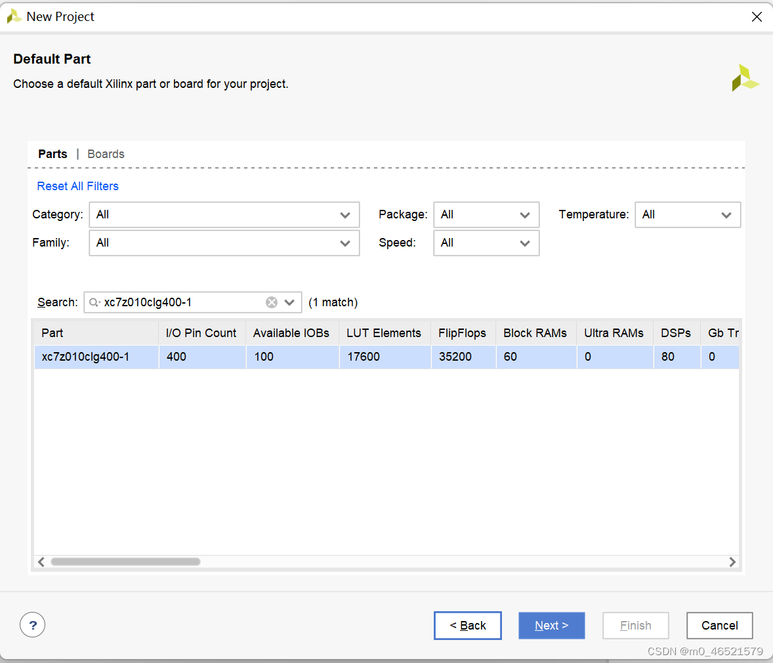Expand the search history dropdown arrow
This screenshot has height=663, width=773.
tap(289, 302)
